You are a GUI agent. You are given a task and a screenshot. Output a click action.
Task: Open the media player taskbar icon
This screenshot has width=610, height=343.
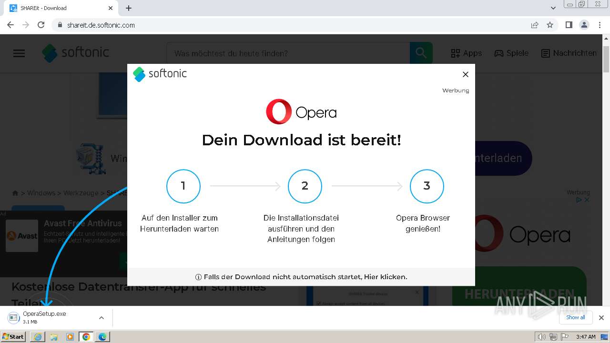(x=70, y=337)
